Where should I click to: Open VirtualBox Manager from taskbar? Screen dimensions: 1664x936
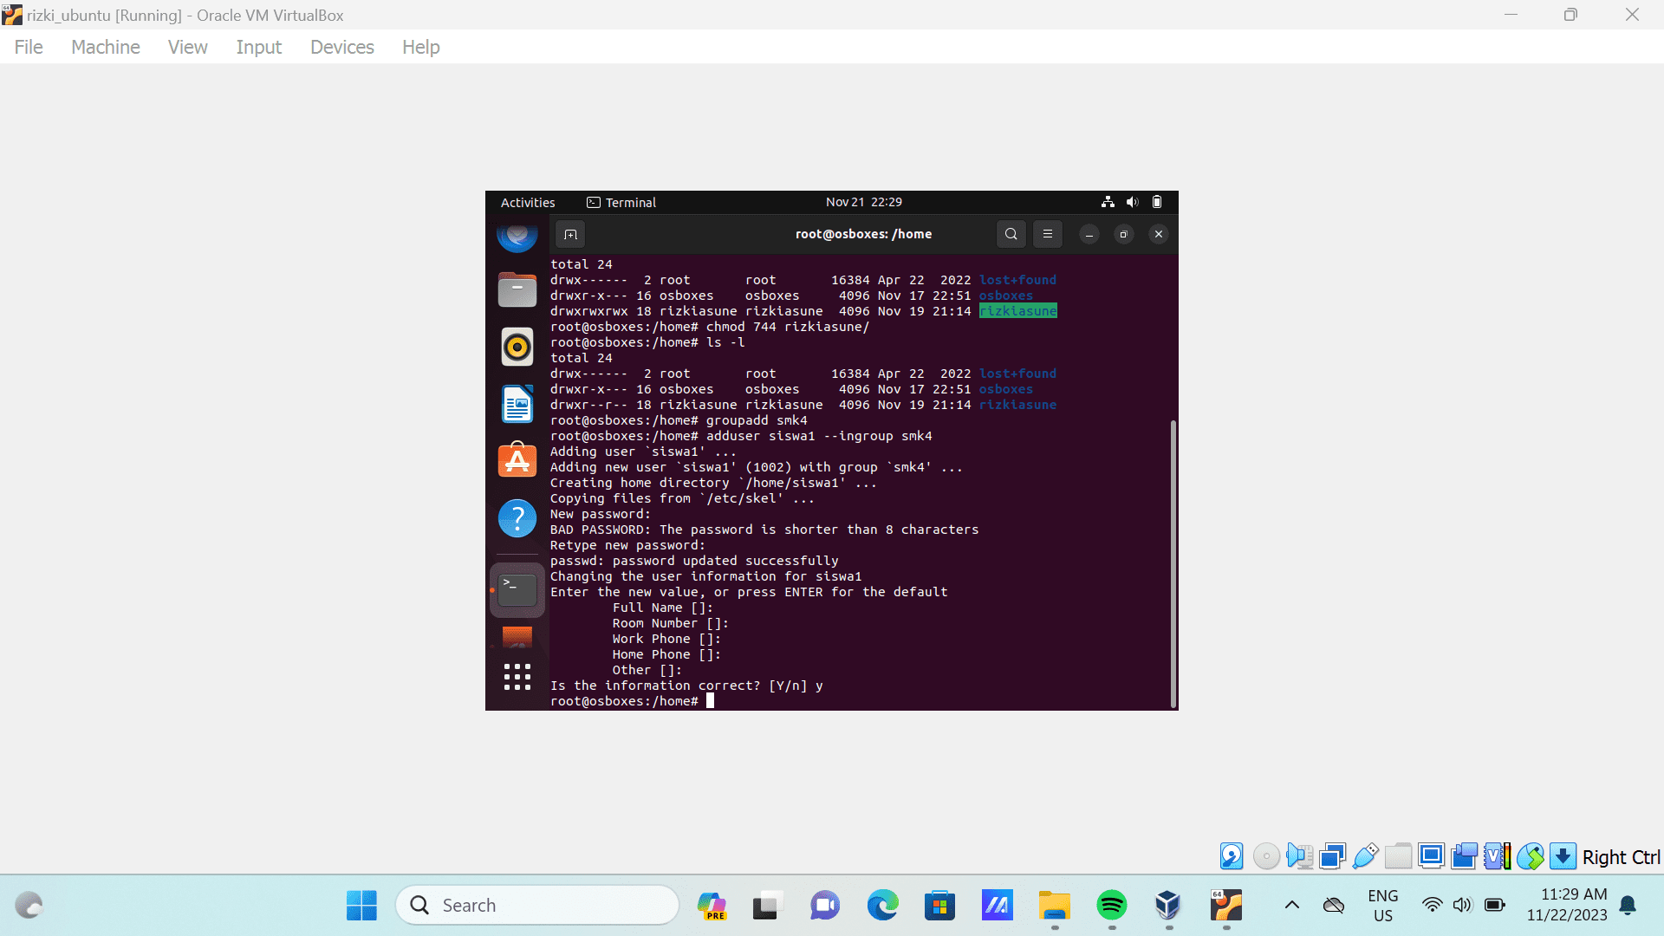tap(1168, 906)
